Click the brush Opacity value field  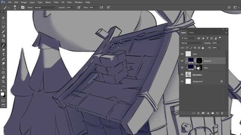(x=69, y=7)
